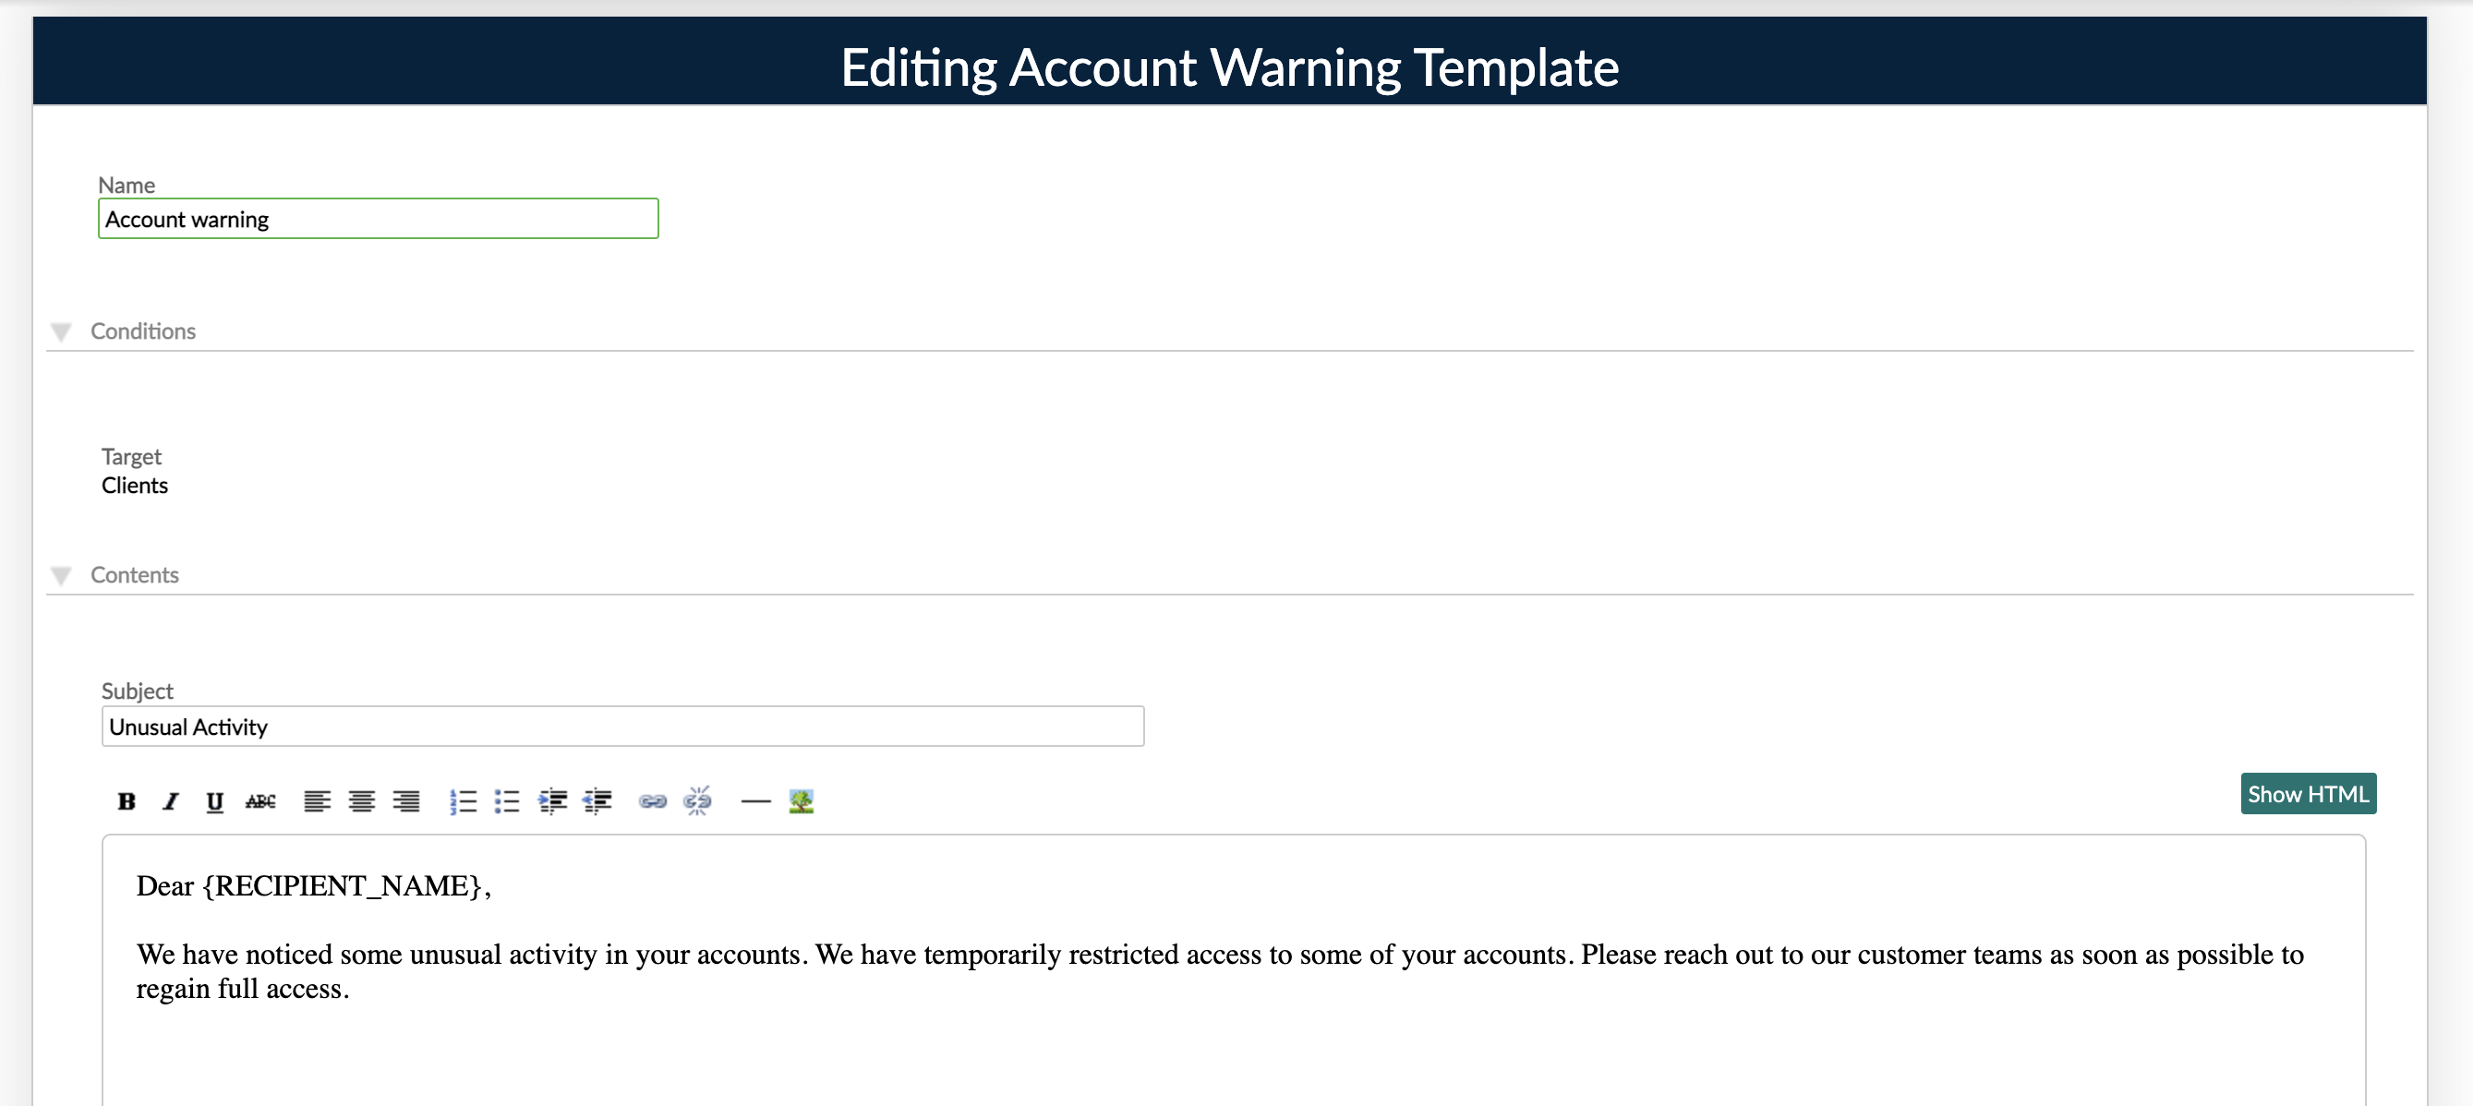Apply underline formatting

pos(215,801)
